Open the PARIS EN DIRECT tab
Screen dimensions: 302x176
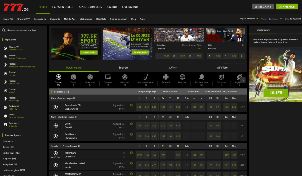coord(63,7)
